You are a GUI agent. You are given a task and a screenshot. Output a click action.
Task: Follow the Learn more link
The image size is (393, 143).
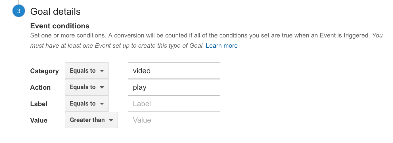[221, 46]
